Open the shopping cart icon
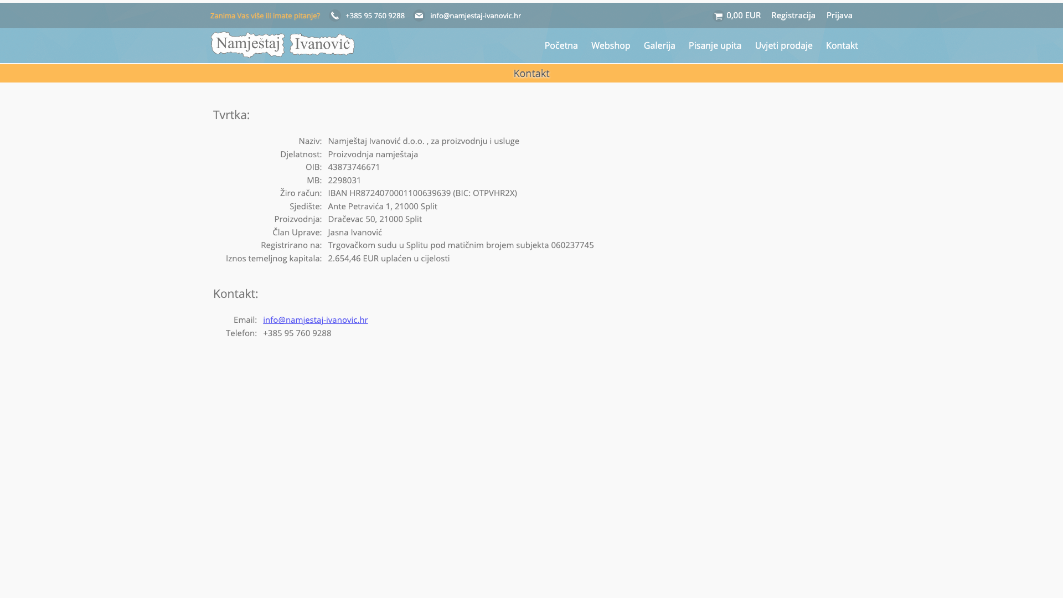The image size is (1063, 598). 719,17
